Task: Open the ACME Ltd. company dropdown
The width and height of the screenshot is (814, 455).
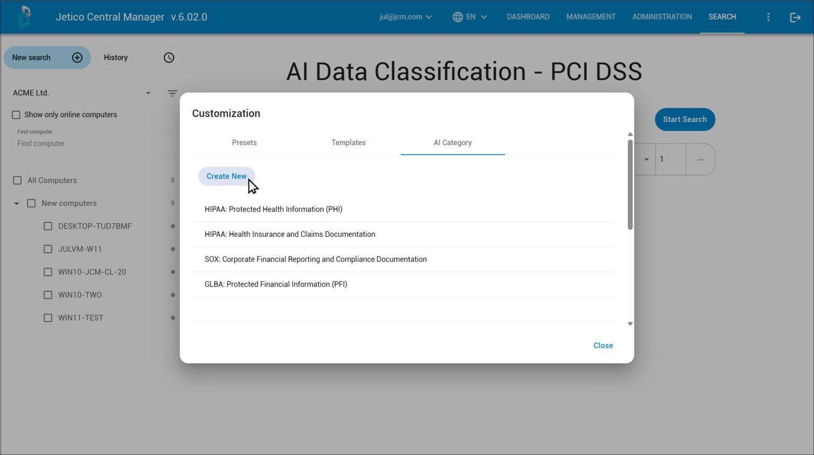Action: point(82,93)
